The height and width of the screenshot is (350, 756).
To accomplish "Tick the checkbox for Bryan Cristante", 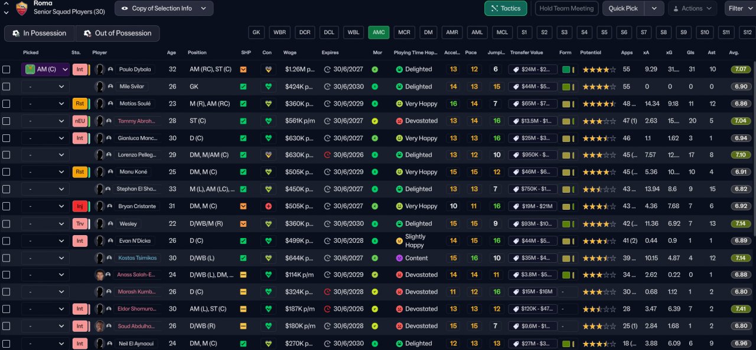I will 6,206.
